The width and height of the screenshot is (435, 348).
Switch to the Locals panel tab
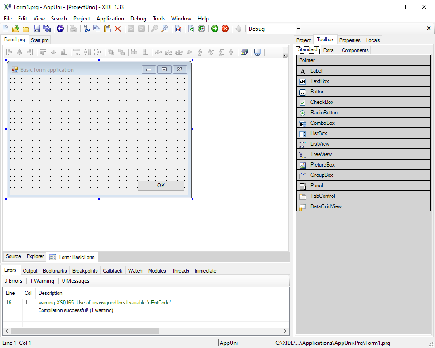[373, 40]
